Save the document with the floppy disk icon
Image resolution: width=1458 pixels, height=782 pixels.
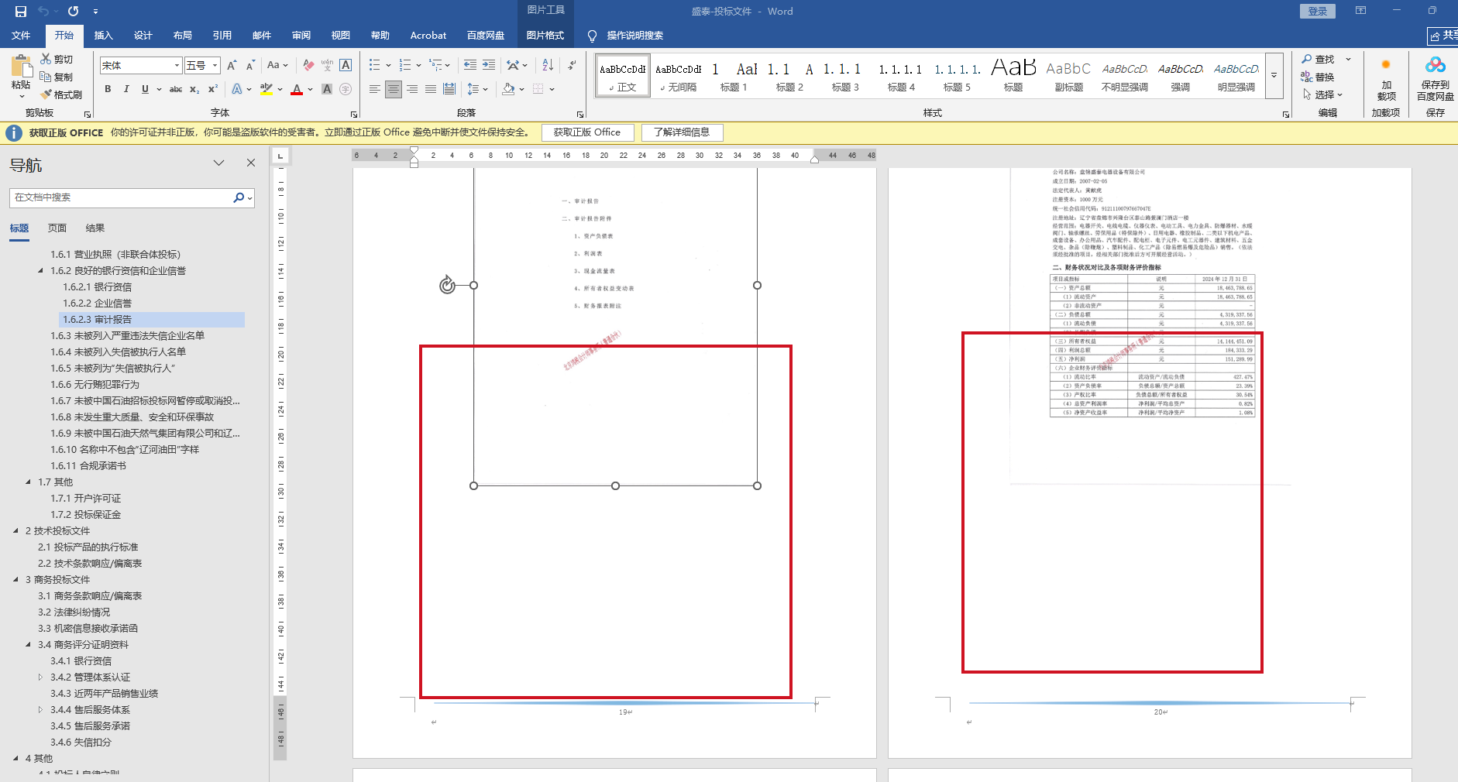pos(21,12)
